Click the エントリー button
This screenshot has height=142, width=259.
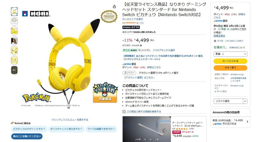129,73
